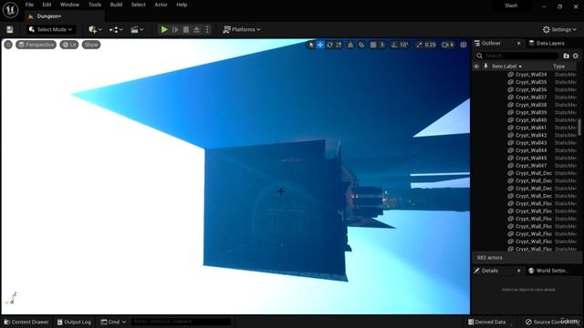Change the rotation snap value 10°

coord(404,45)
